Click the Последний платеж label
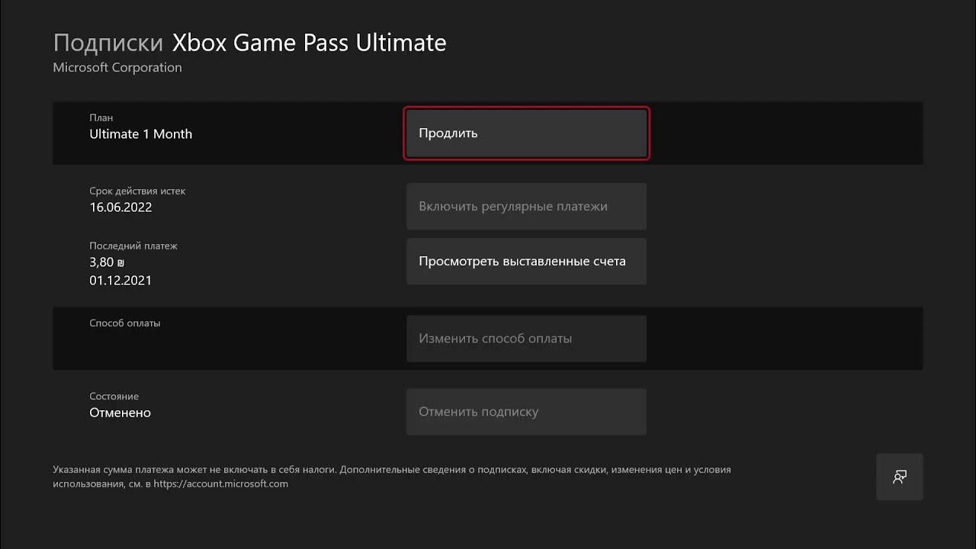Screen dimensions: 976x549 (x=133, y=246)
